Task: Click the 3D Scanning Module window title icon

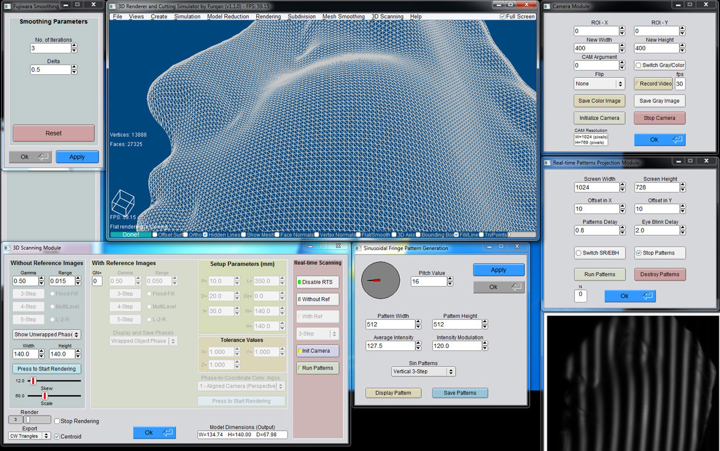Action: pyautogui.click(x=7, y=248)
